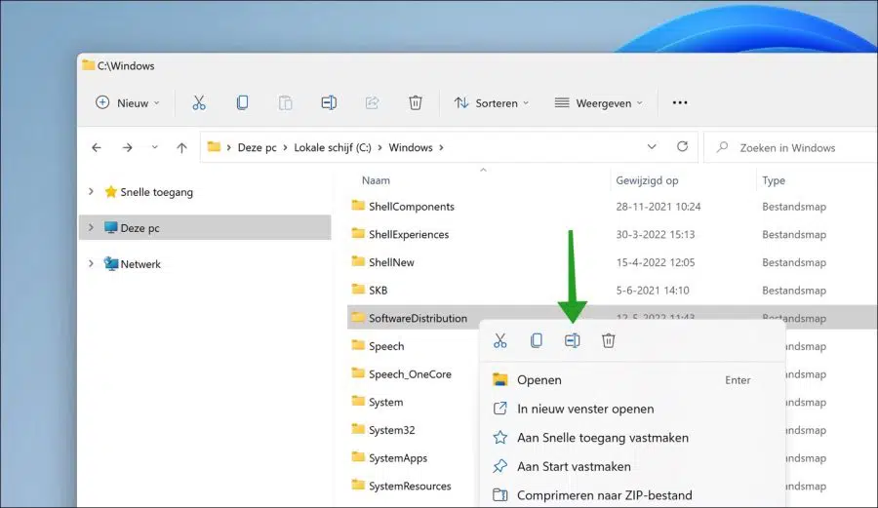Click the Paste icon in the toolbar
Screen dimensions: 878x508
point(286,103)
